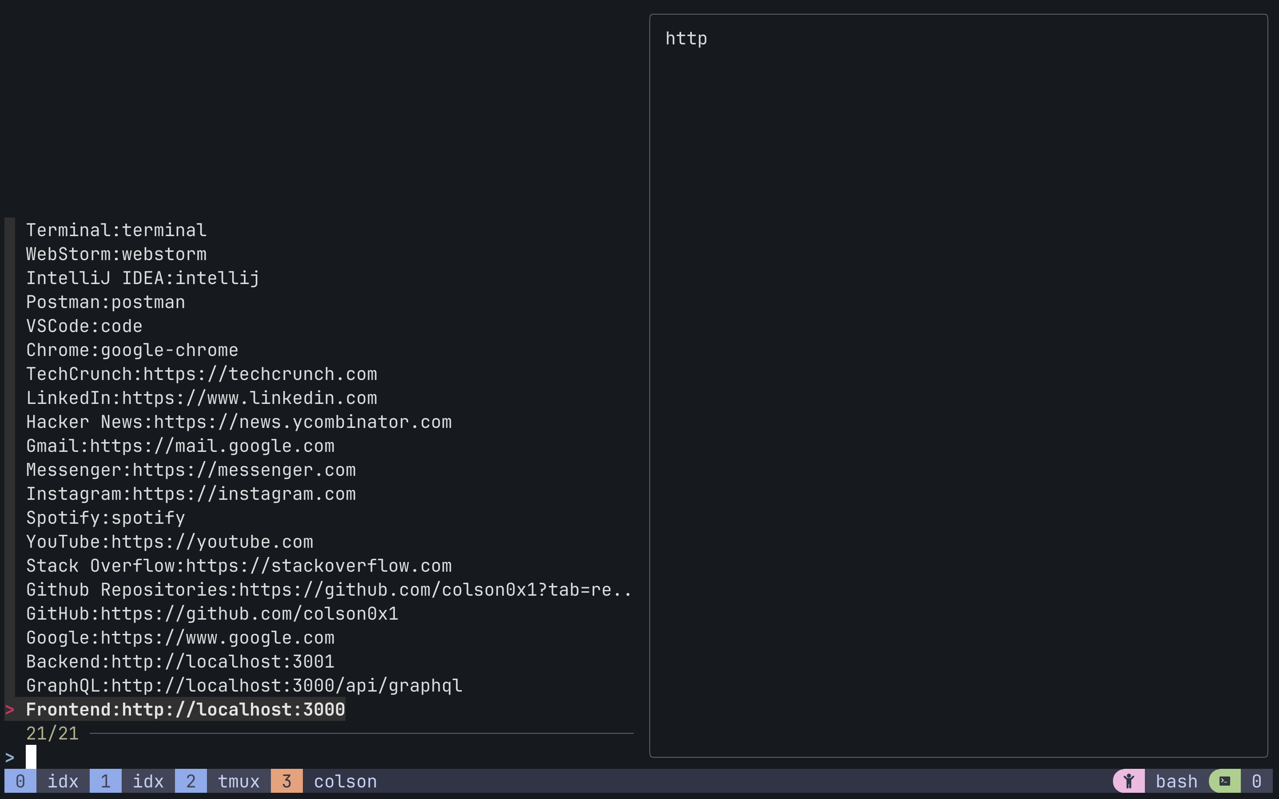The image size is (1279, 799).
Task: Switch to tmux window 0 idx
Action: coord(42,781)
